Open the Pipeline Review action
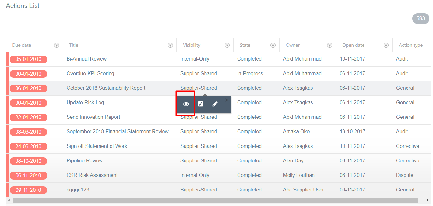The width and height of the screenshot is (433, 206). pyautogui.click(x=85, y=160)
